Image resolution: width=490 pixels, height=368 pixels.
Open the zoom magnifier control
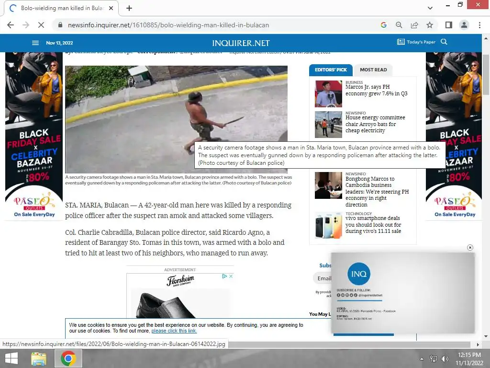tap(399, 25)
